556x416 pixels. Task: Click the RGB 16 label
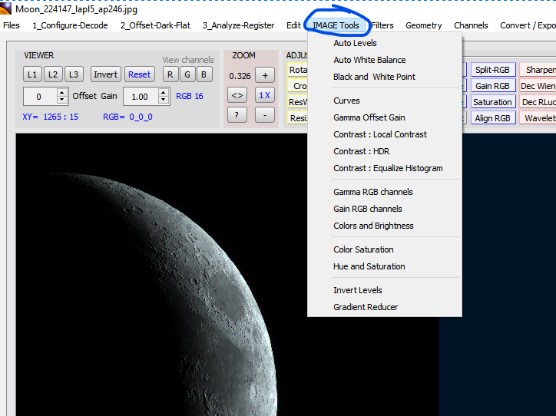tap(190, 96)
